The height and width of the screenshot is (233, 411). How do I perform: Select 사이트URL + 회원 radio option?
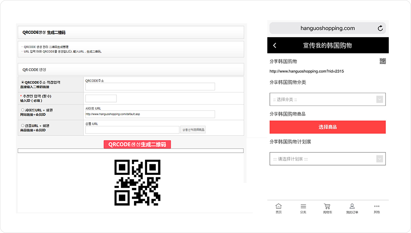click(x=23, y=110)
